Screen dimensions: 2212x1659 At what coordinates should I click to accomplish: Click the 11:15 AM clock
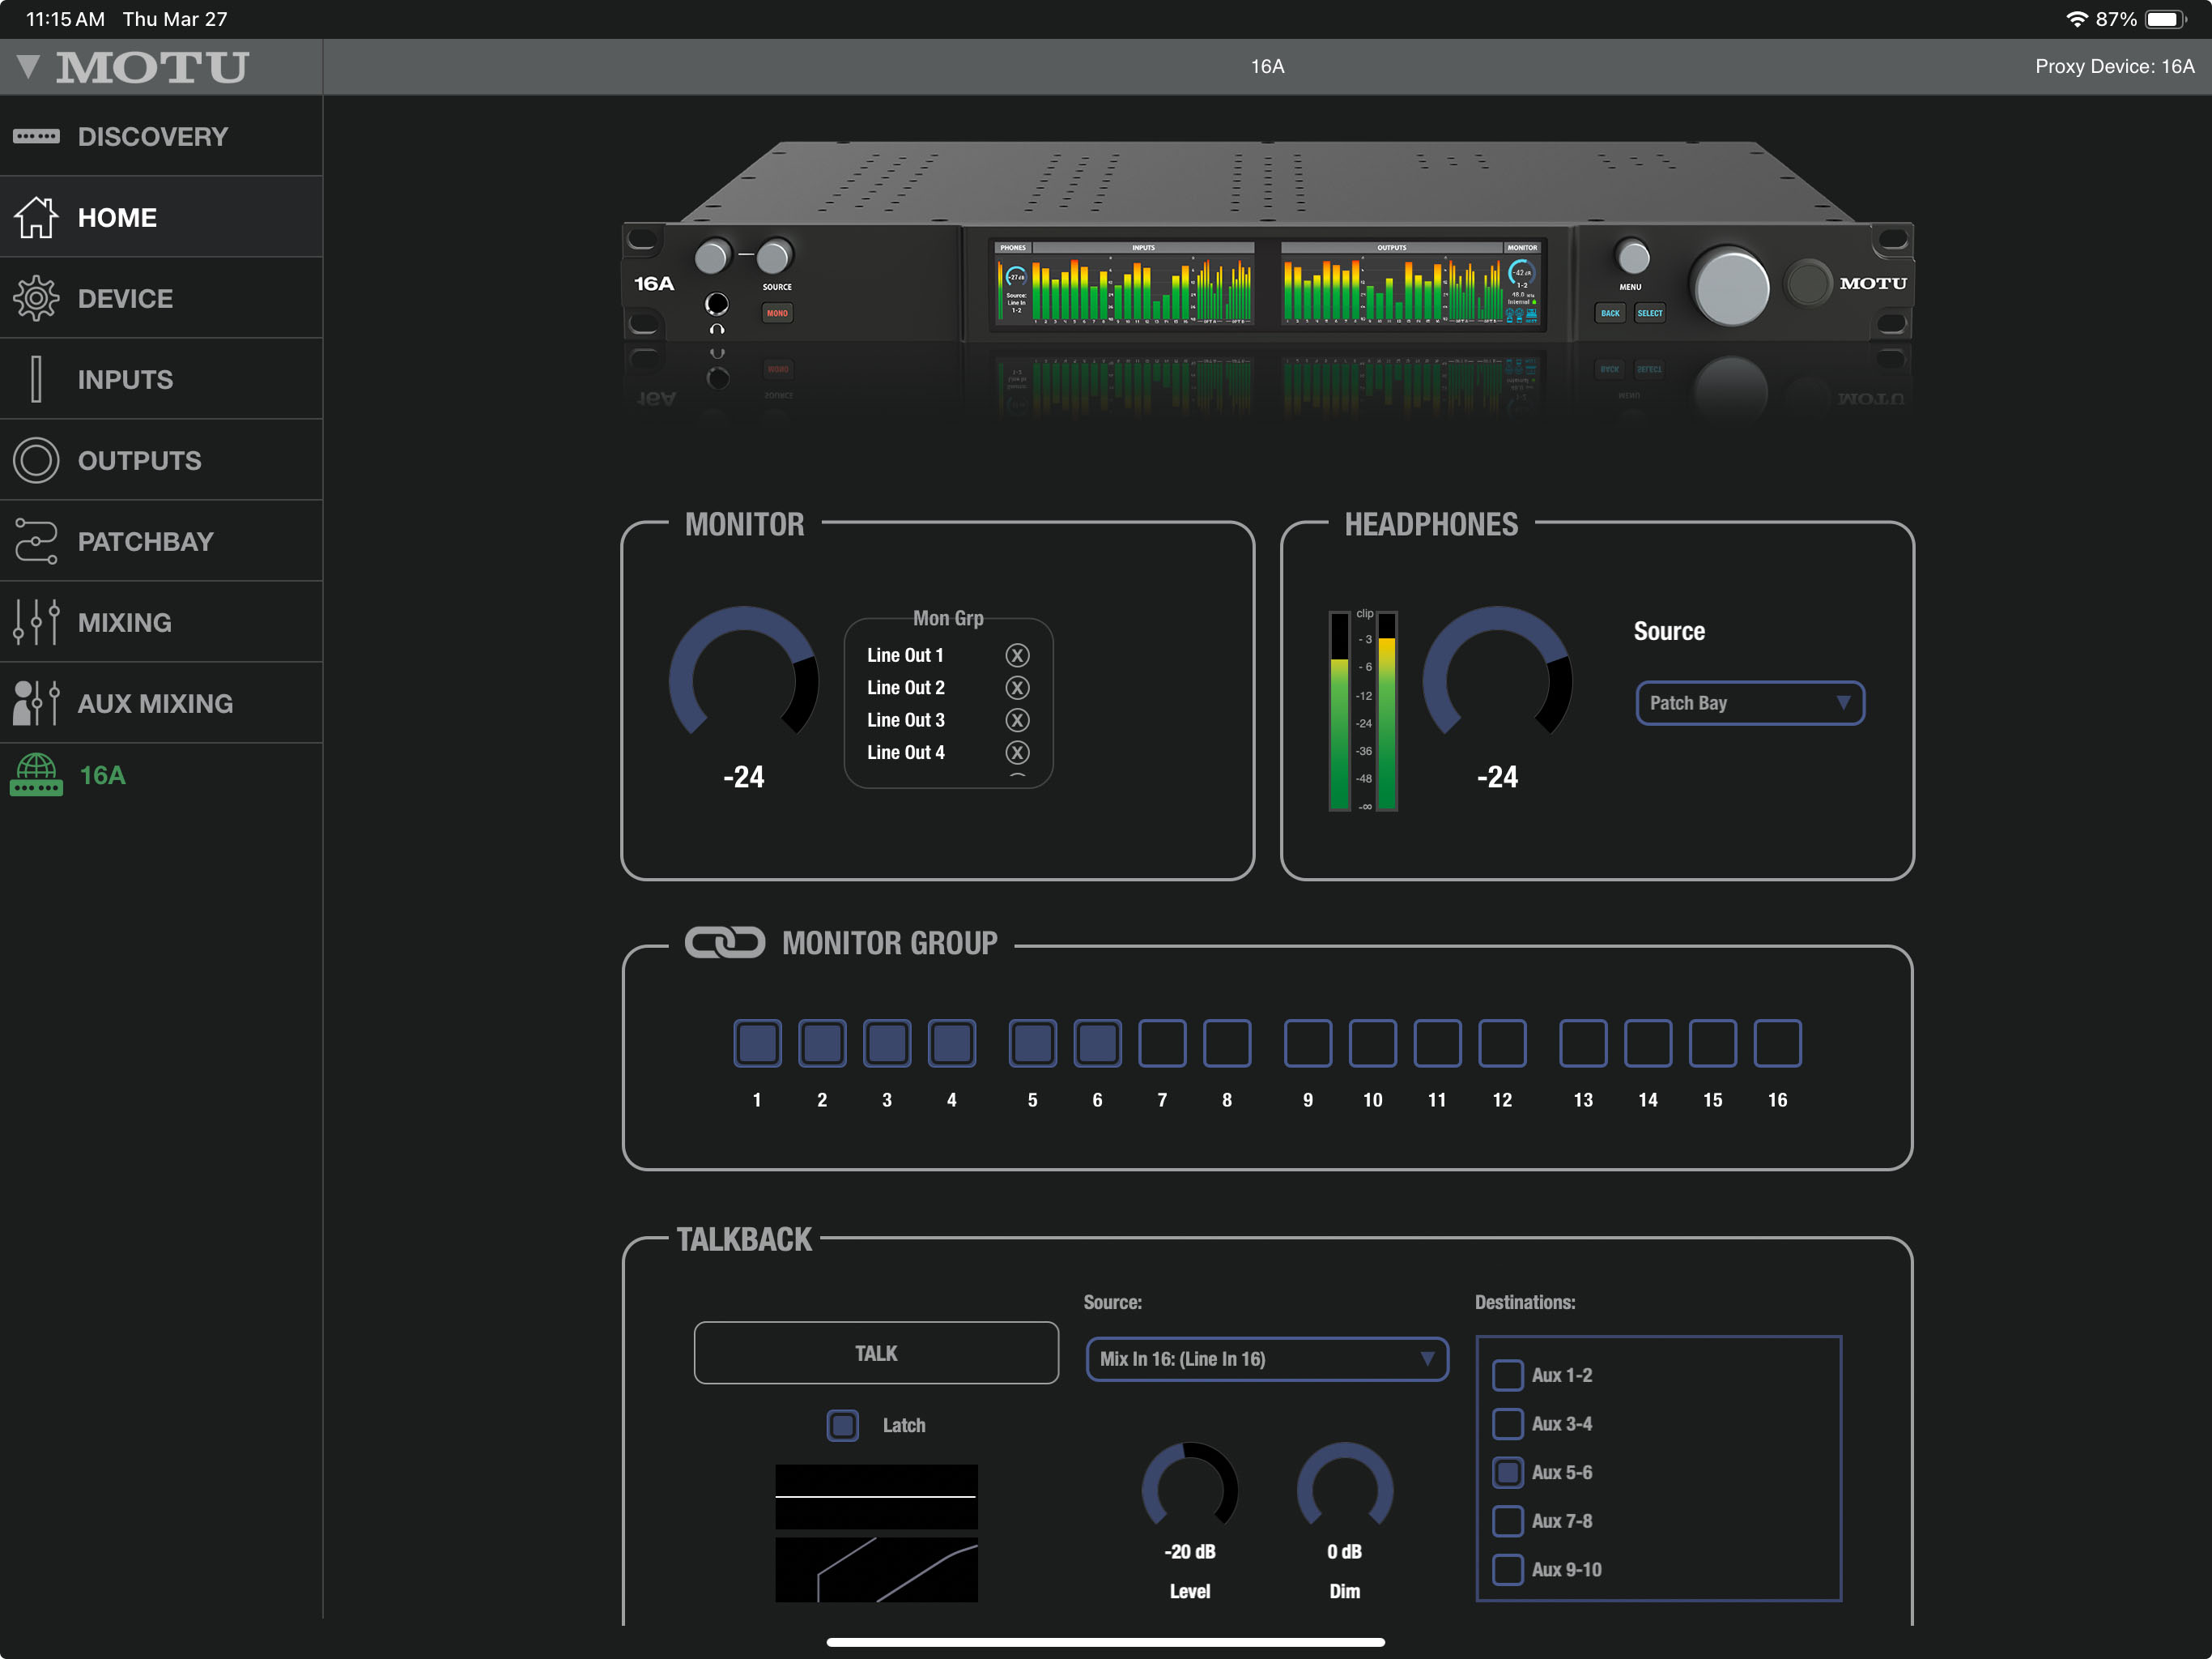[x=65, y=19]
